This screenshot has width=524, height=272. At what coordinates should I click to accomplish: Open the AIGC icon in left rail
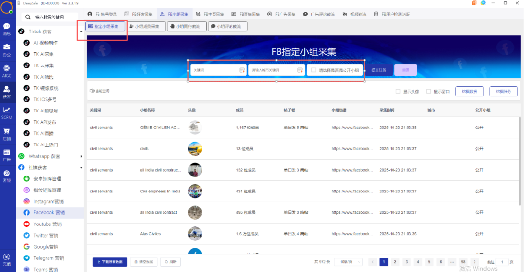click(x=7, y=71)
